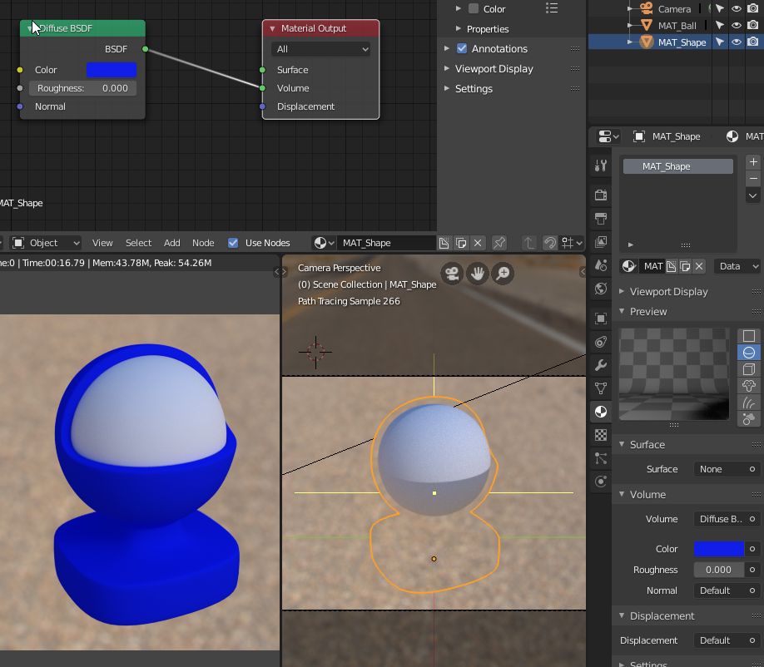Click the plus button to add material slot
Image resolution: width=764 pixels, height=667 pixels.
[x=753, y=162]
